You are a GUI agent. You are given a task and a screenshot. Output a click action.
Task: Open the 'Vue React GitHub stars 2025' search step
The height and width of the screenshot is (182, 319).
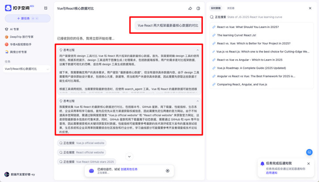(x=87, y=162)
